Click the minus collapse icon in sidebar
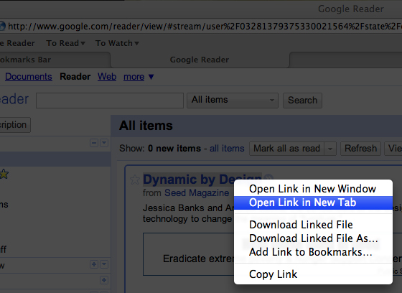402x293 pixels. coord(94,143)
